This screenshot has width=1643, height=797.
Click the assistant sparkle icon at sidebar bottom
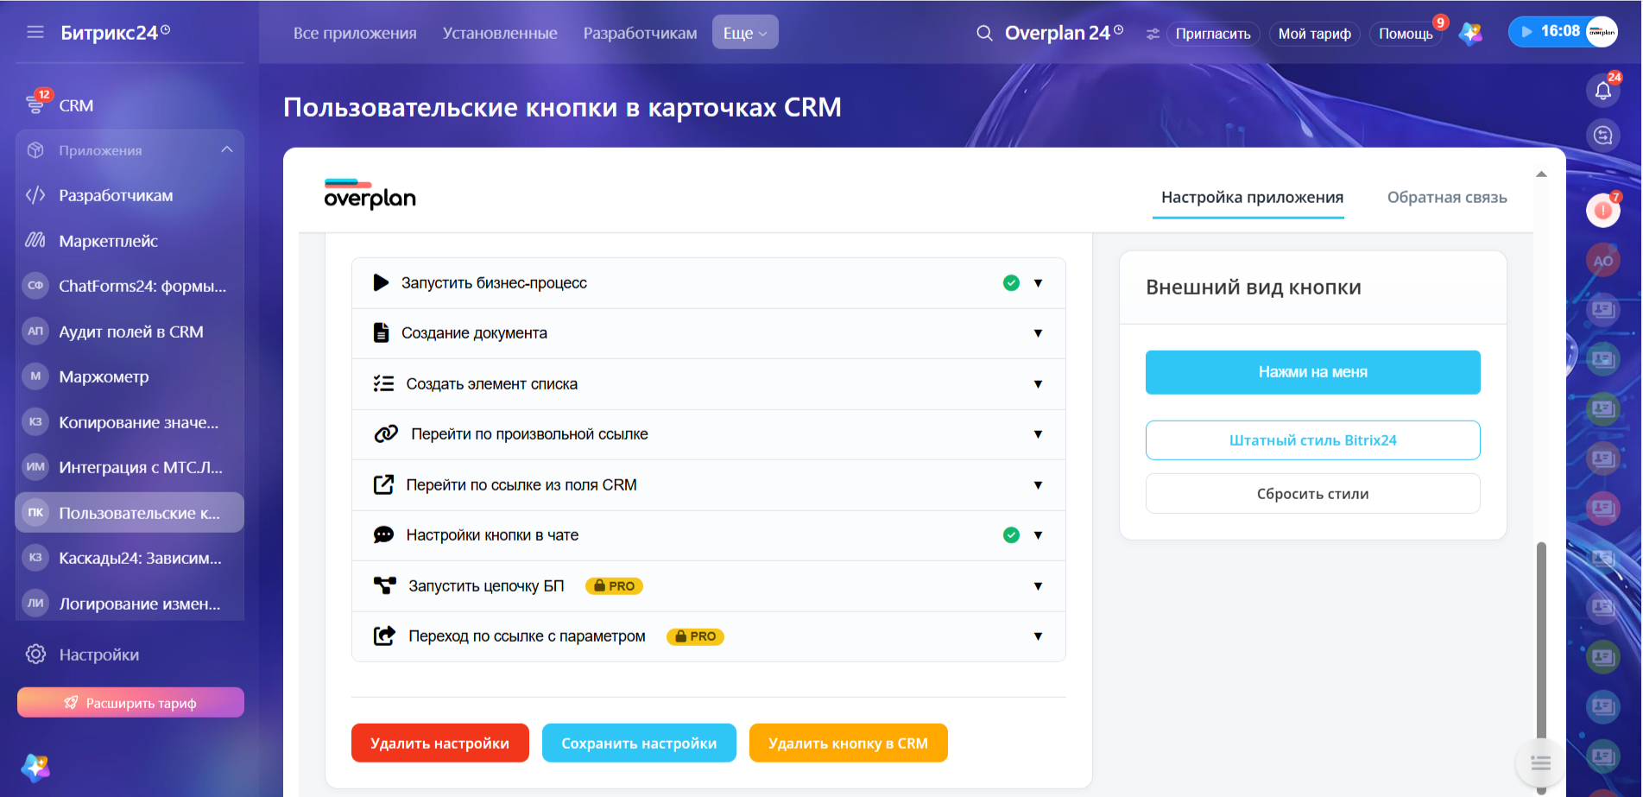point(35,767)
